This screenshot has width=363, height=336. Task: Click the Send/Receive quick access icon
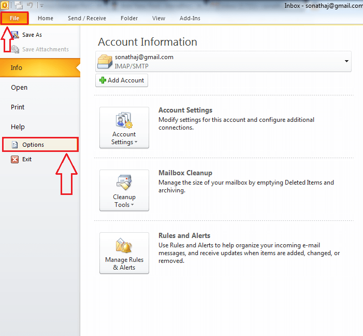click(x=19, y=5)
